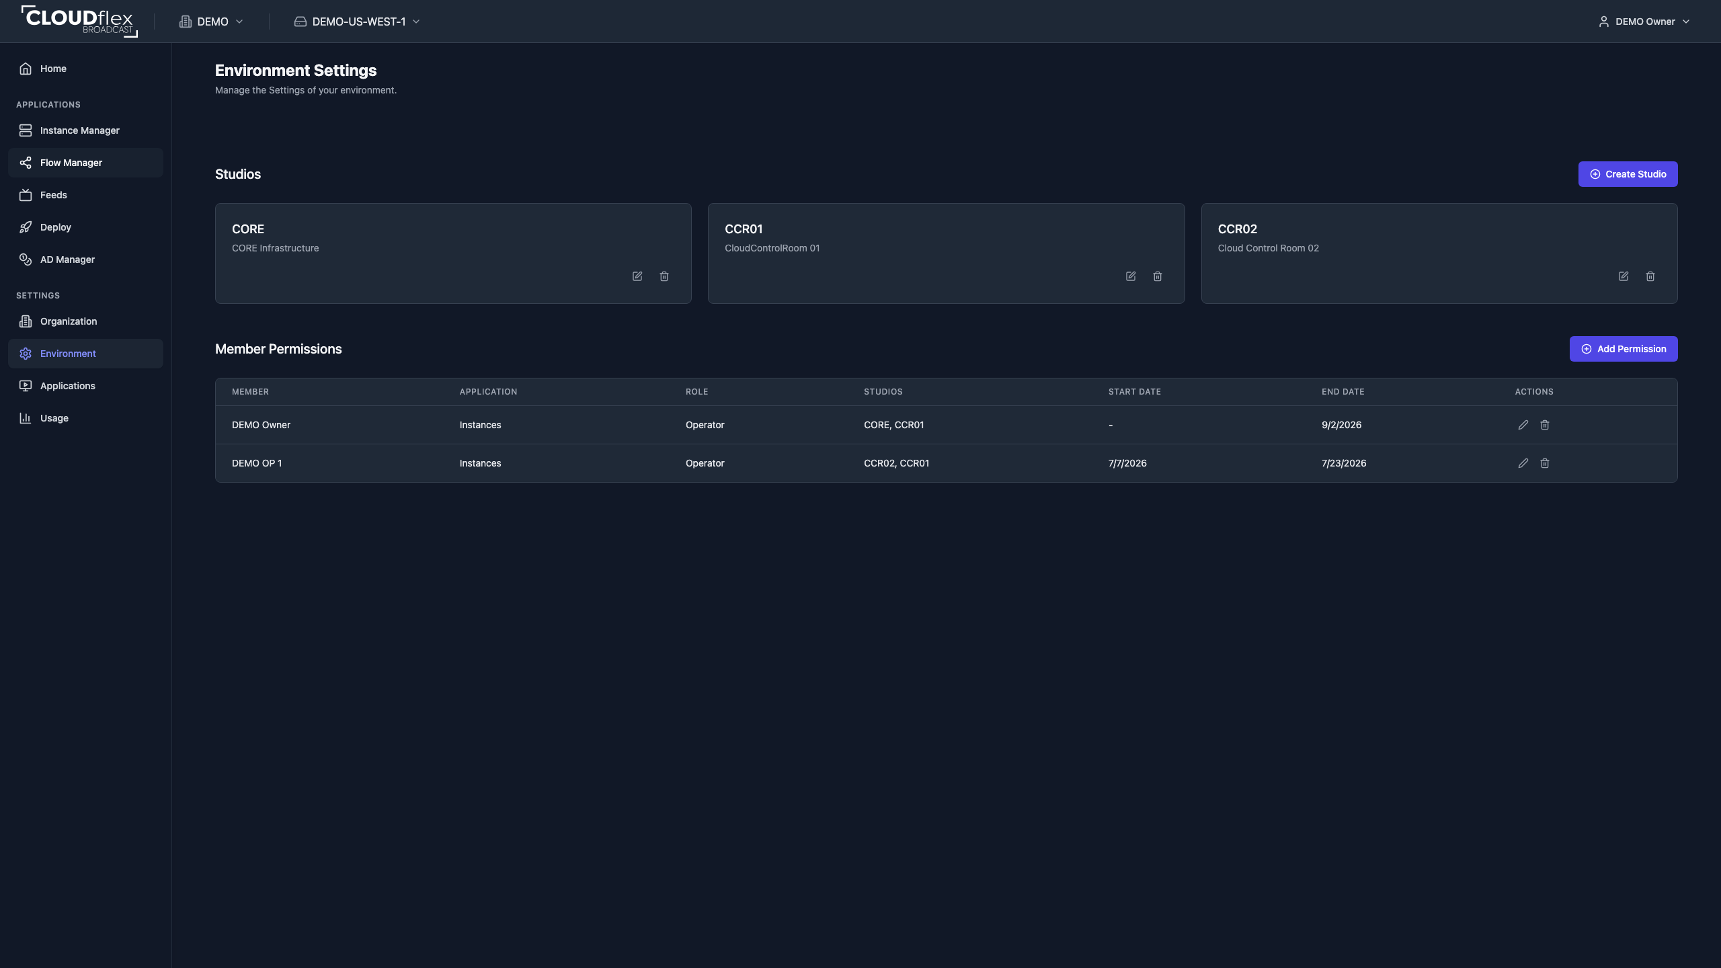Open Usage page from sidebar
Image resolution: width=1721 pixels, height=968 pixels.
coord(85,418)
